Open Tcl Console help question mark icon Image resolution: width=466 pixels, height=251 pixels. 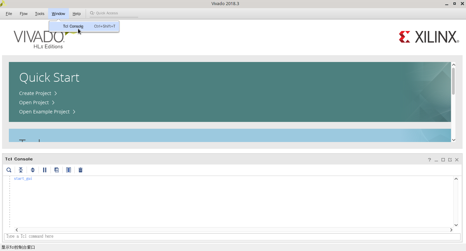click(x=429, y=160)
